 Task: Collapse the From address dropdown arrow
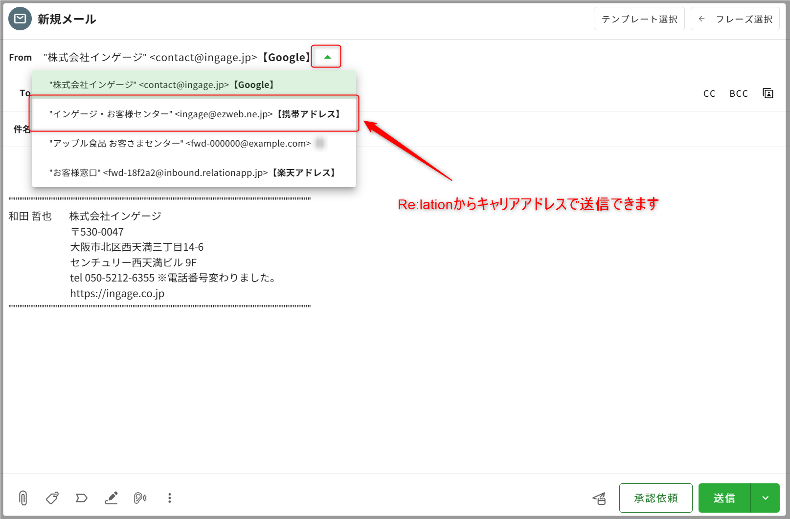[x=327, y=57]
